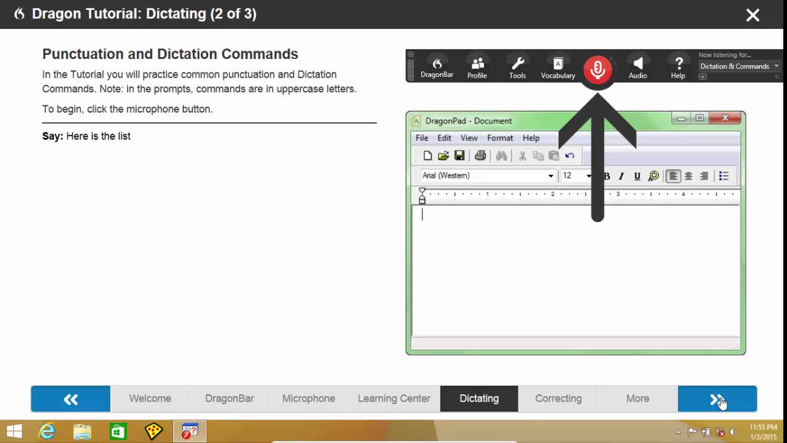
Task: Click the network tray icon with red X
Action: pyautogui.click(x=720, y=432)
